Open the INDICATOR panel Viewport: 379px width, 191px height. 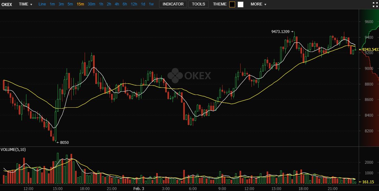coord(173,4)
